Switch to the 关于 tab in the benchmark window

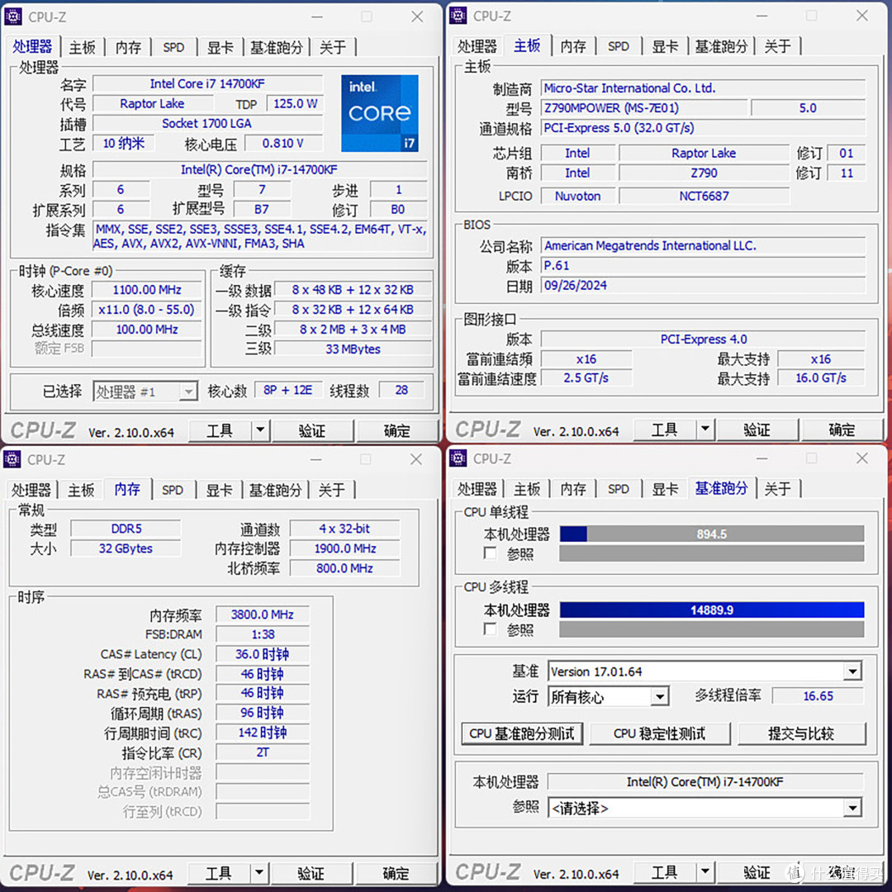point(777,488)
